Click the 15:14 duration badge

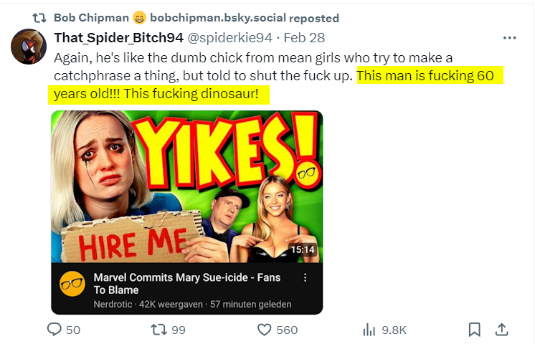click(303, 250)
